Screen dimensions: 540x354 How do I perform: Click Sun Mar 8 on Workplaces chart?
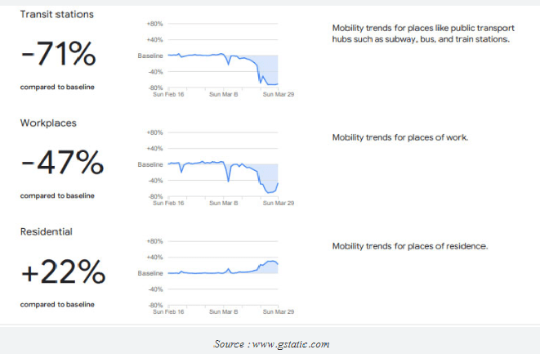pos(223,203)
